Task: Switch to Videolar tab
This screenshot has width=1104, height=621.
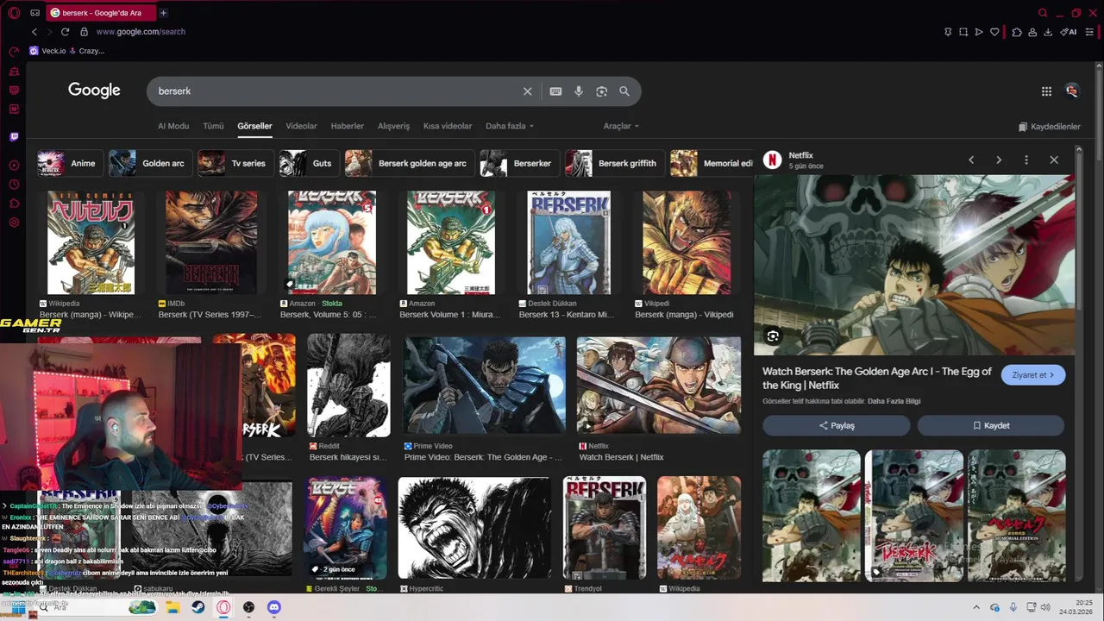Action: click(x=301, y=126)
